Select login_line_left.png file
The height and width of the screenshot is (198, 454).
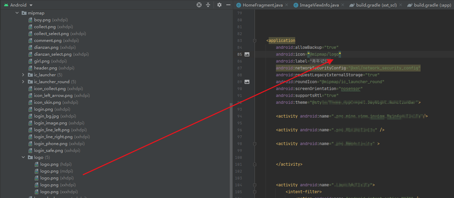pyautogui.click(x=60, y=130)
